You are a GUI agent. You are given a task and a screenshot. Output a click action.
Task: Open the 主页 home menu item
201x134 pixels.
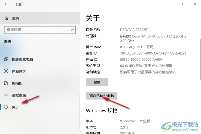(40, 18)
